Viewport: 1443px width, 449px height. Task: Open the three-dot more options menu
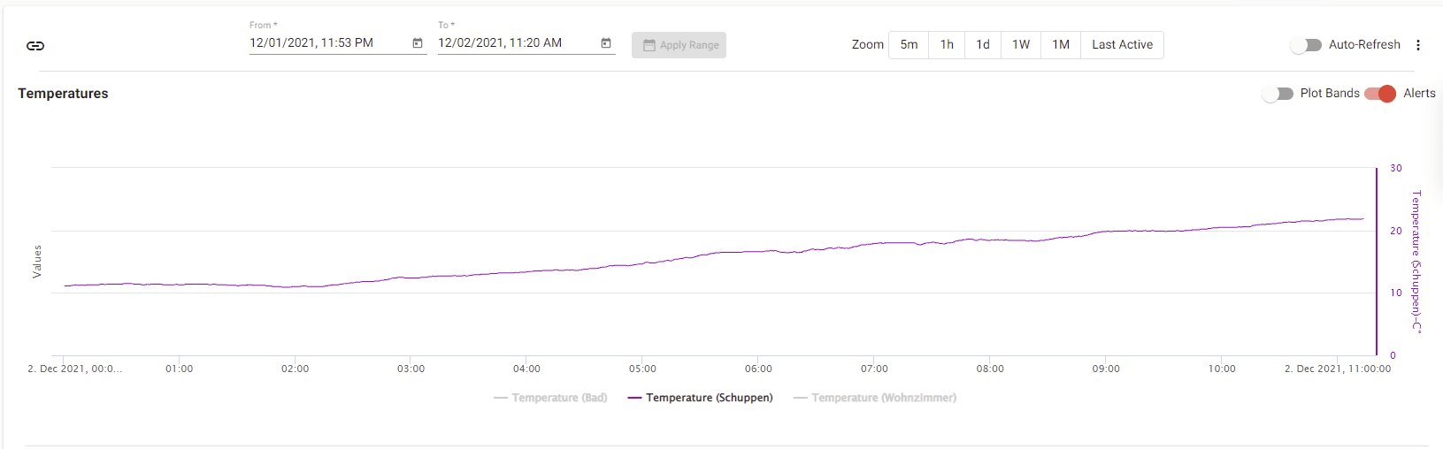(x=1418, y=45)
